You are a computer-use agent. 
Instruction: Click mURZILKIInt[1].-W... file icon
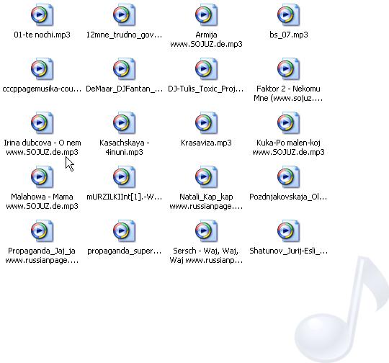(x=124, y=177)
